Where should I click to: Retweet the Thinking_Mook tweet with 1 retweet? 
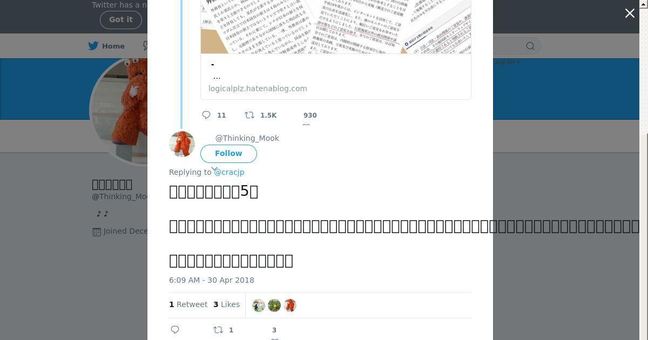pyautogui.click(x=218, y=330)
